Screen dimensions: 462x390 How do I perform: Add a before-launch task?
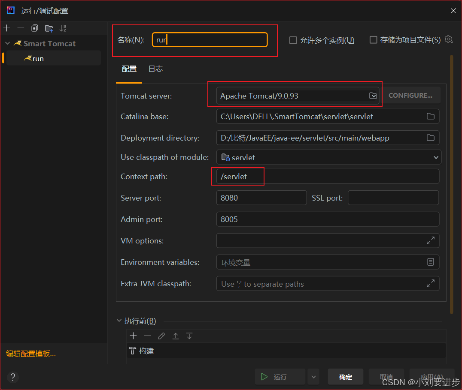click(x=133, y=336)
